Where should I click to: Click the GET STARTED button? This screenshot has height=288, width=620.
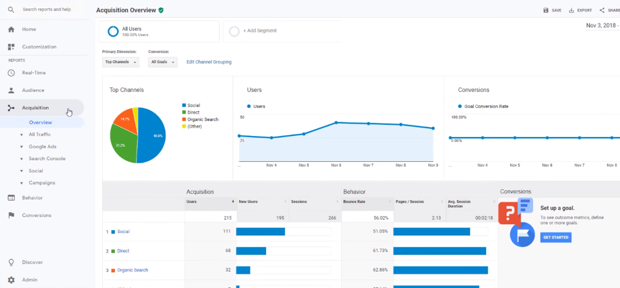pos(556,237)
